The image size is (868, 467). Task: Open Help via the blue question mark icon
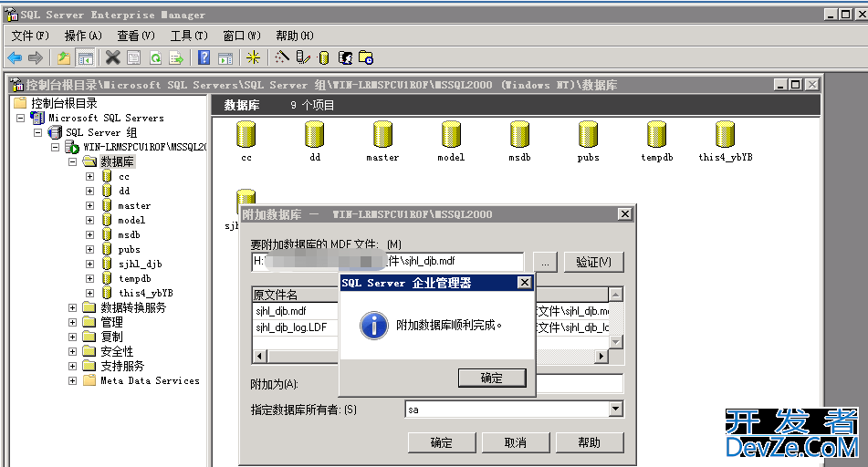[204, 57]
